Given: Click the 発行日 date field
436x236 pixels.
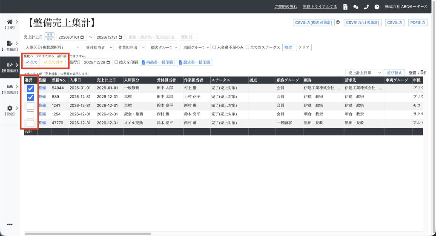Looking at the screenshot, I should [98, 62].
